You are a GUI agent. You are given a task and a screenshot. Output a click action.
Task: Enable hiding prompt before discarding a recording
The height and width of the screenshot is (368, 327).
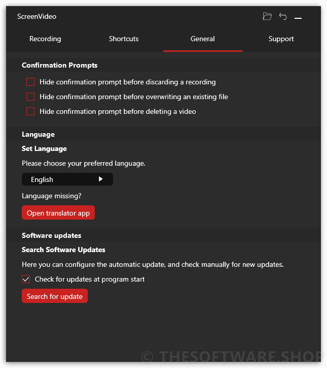tap(30, 82)
